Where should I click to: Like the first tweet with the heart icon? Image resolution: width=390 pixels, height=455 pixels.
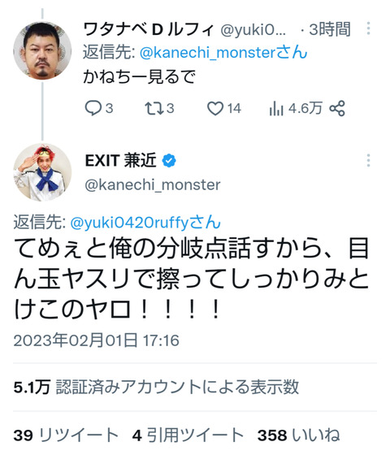pyautogui.click(x=215, y=109)
